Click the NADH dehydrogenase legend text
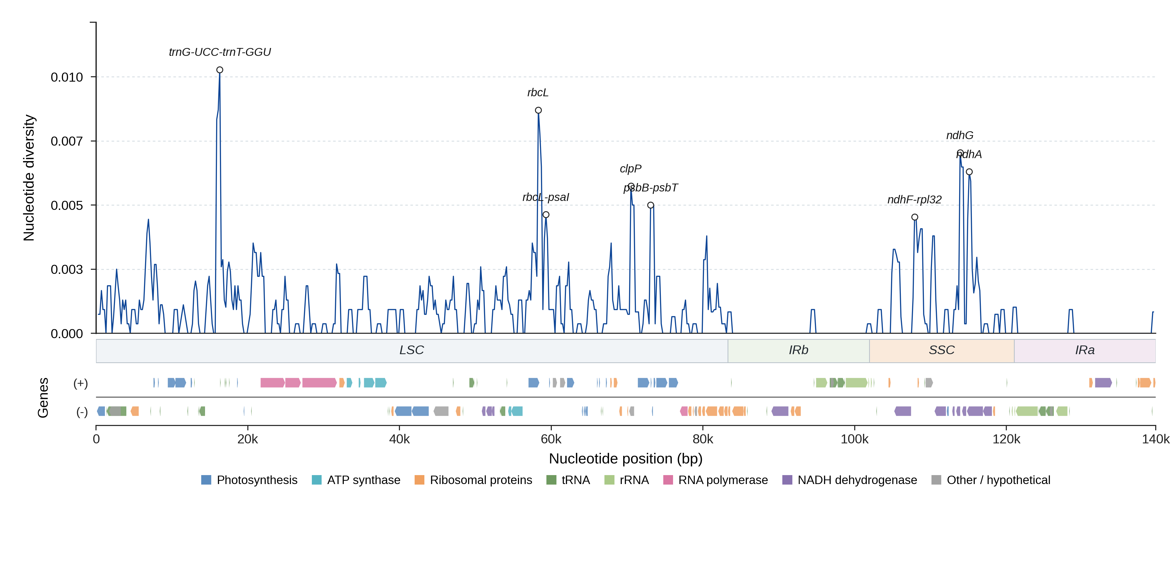 click(857, 481)
